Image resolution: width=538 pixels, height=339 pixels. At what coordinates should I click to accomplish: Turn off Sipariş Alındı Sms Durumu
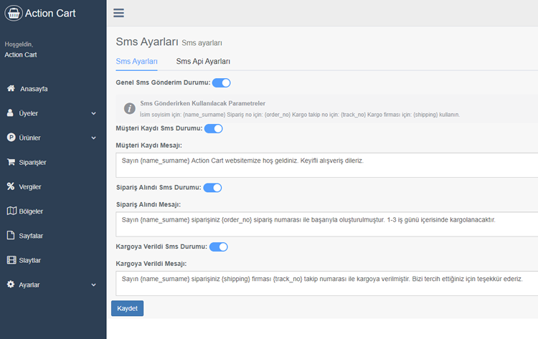(212, 188)
